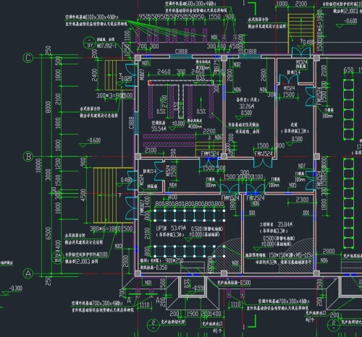Viewport: 362px width, 337px height.
Task: Select the 1900 dimension text
Action: coord(193,314)
